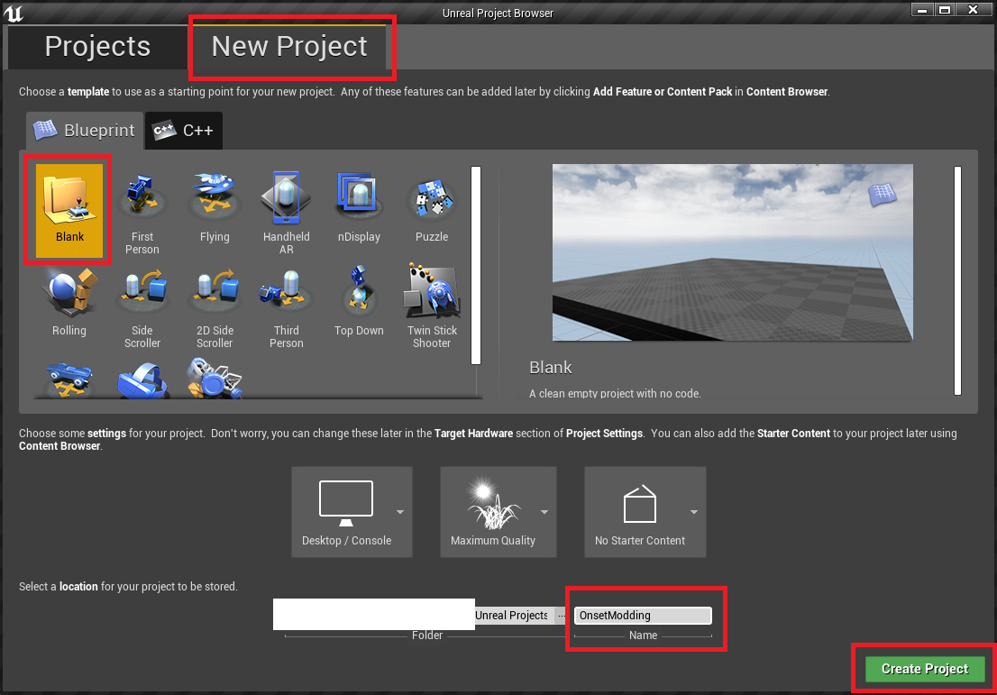Image resolution: width=997 pixels, height=695 pixels.
Task: Switch to the Projects tab
Action: (97, 46)
